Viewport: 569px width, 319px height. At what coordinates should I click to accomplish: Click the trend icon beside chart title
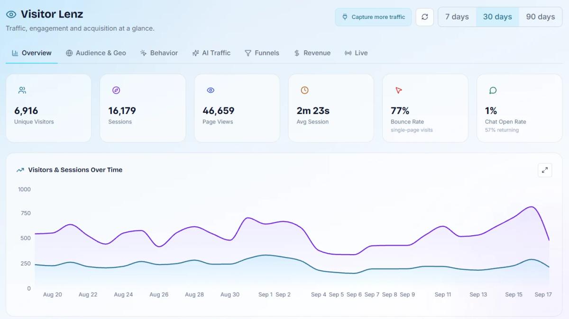point(20,170)
